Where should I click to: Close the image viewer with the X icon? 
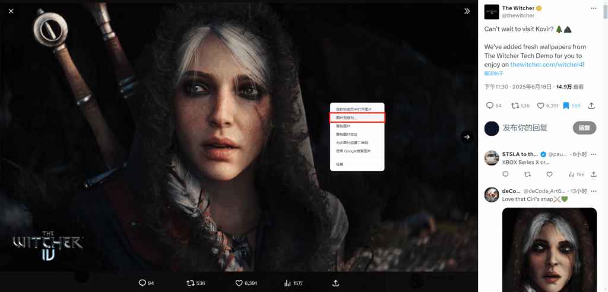(11, 11)
